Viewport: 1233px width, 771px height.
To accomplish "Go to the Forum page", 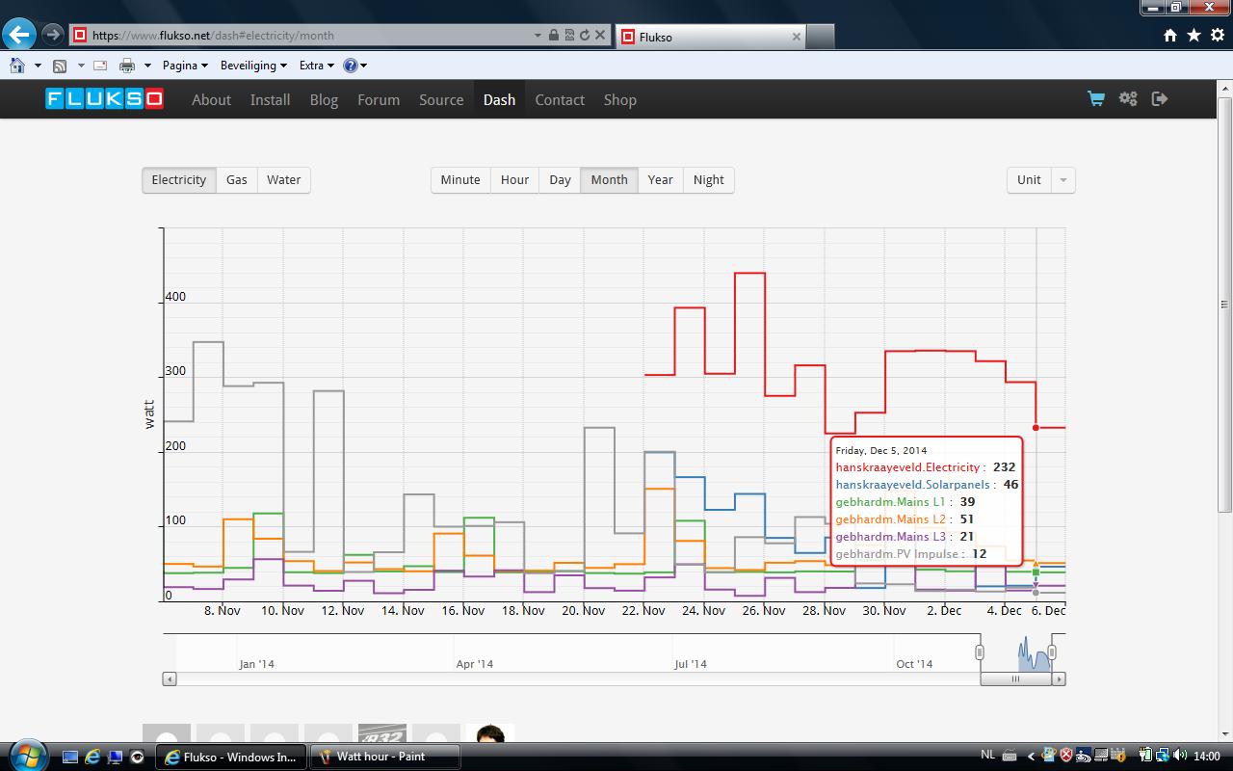I will pyautogui.click(x=378, y=100).
